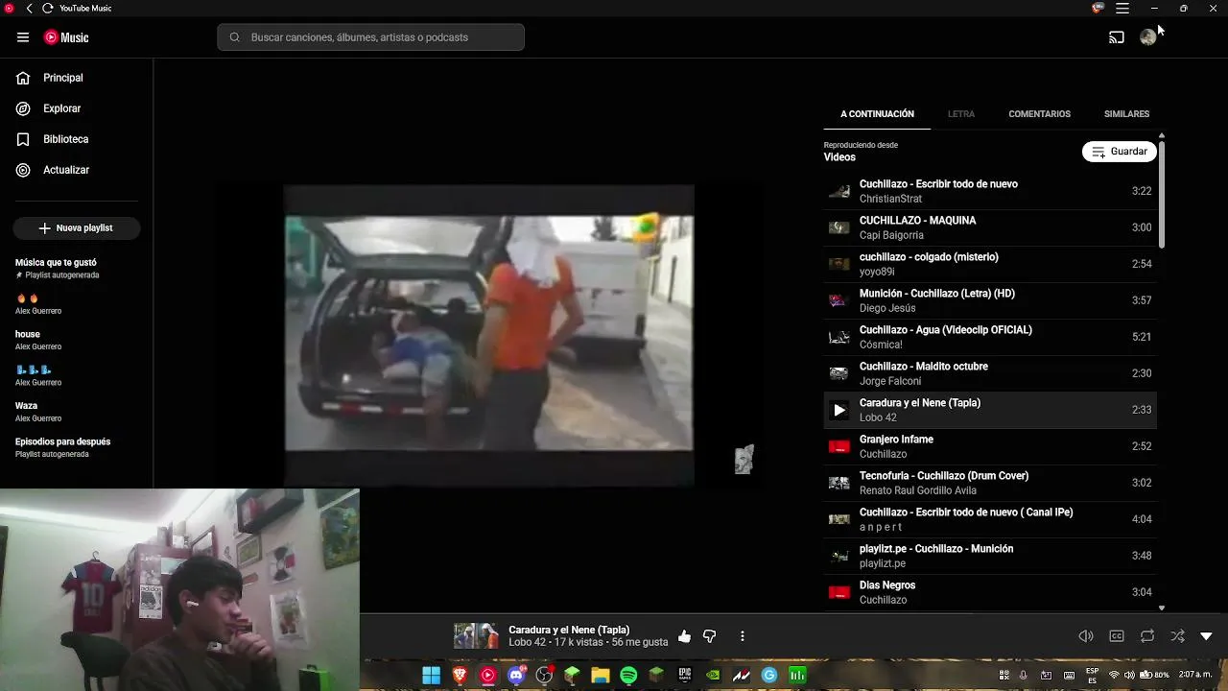
Task: Open the Brave app menu in title bar
Action: [1122, 9]
